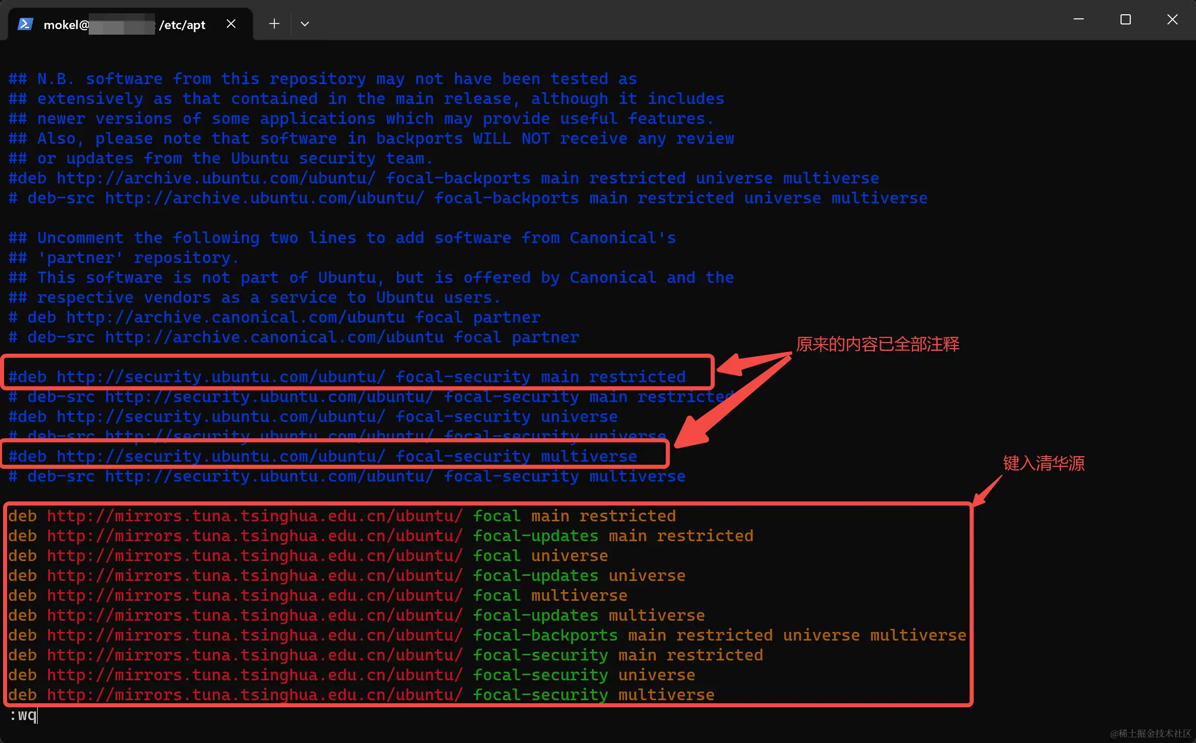The width and height of the screenshot is (1196, 743).
Task: Click the Uncomment the following two lines comment
Action: click(342, 238)
